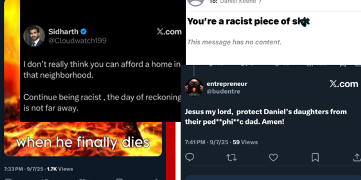361x180 pixels.
Task: Click the Sidharth display name
Action: tap(63, 31)
